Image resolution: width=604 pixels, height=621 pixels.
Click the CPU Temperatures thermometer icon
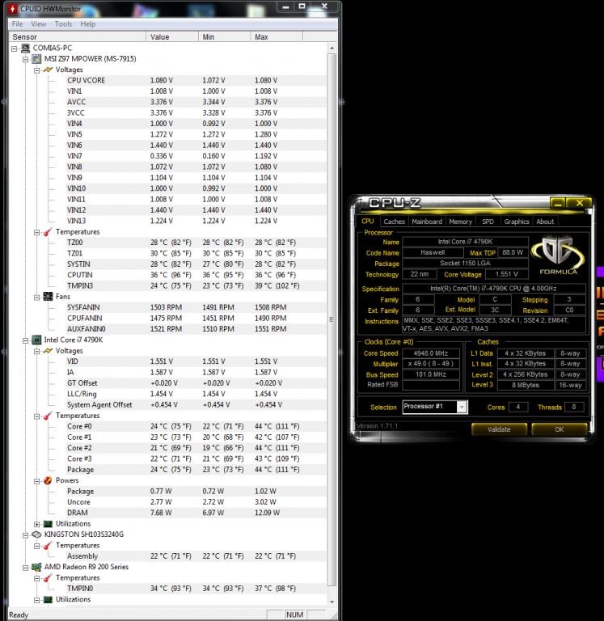point(48,416)
